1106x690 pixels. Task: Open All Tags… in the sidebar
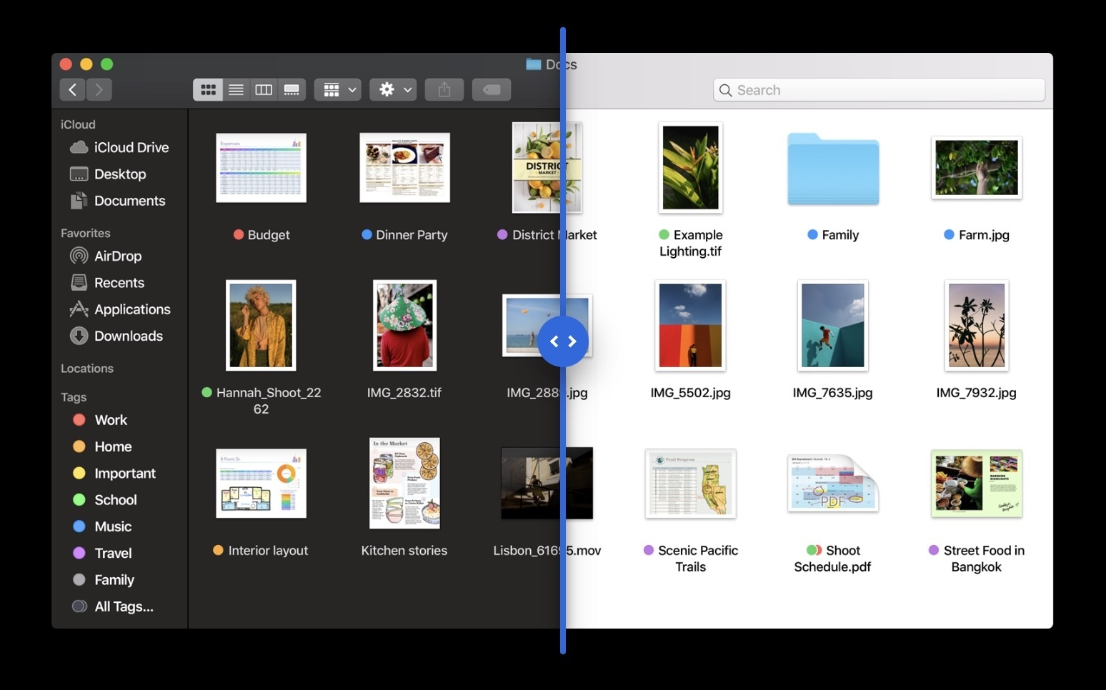point(124,606)
